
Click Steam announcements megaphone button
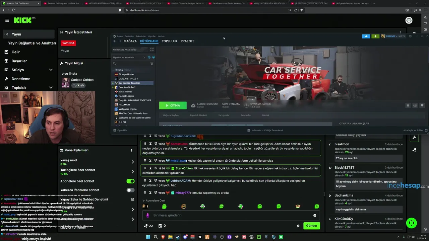pos(366,36)
